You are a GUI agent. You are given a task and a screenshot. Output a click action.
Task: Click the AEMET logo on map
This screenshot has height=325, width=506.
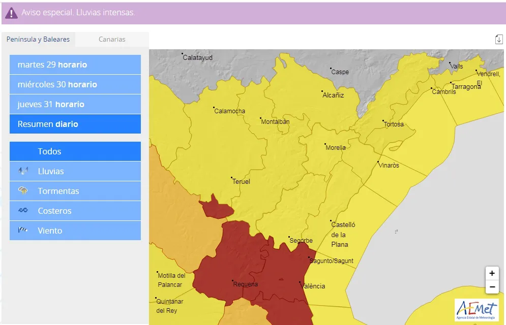tap(477, 310)
